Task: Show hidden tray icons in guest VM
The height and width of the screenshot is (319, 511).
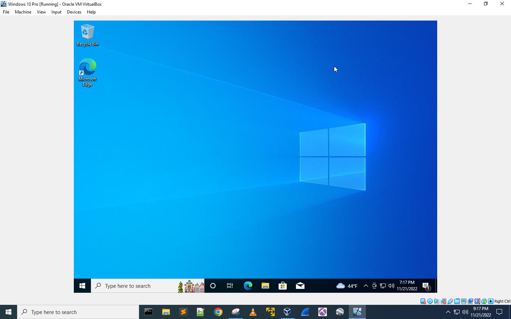Action: click(x=366, y=286)
